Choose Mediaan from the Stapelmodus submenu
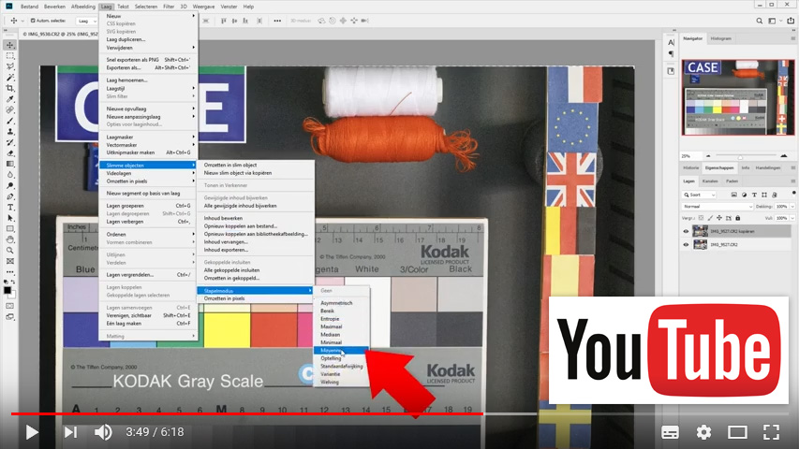Image resolution: width=799 pixels, height=449 pixels. [x=331, y=335]
